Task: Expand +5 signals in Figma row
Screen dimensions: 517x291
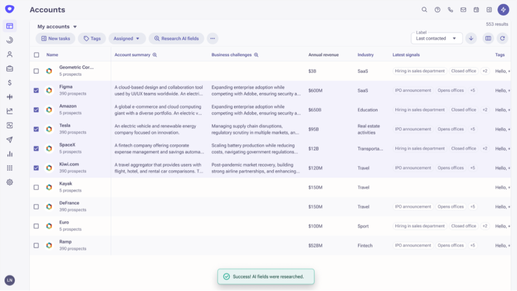Action: click(x=472, y=91)
